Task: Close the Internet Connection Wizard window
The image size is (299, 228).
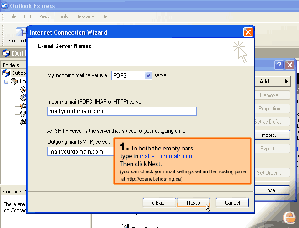Action: (x=248, y=32)
